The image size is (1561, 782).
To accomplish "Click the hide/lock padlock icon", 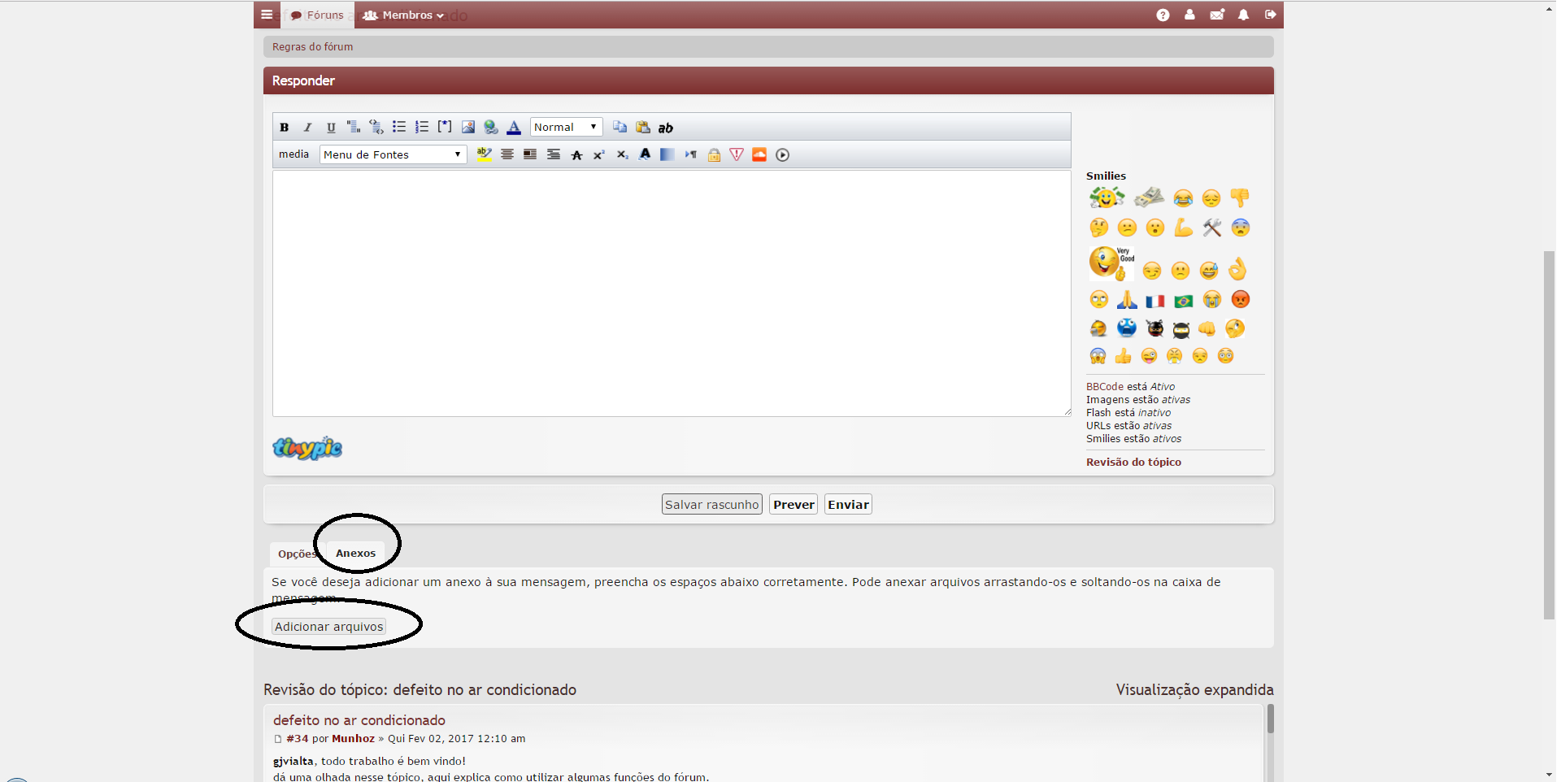I will [x=714, y=155].
